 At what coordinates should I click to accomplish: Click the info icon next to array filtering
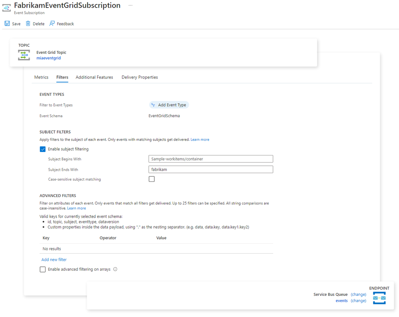(115, 269)
